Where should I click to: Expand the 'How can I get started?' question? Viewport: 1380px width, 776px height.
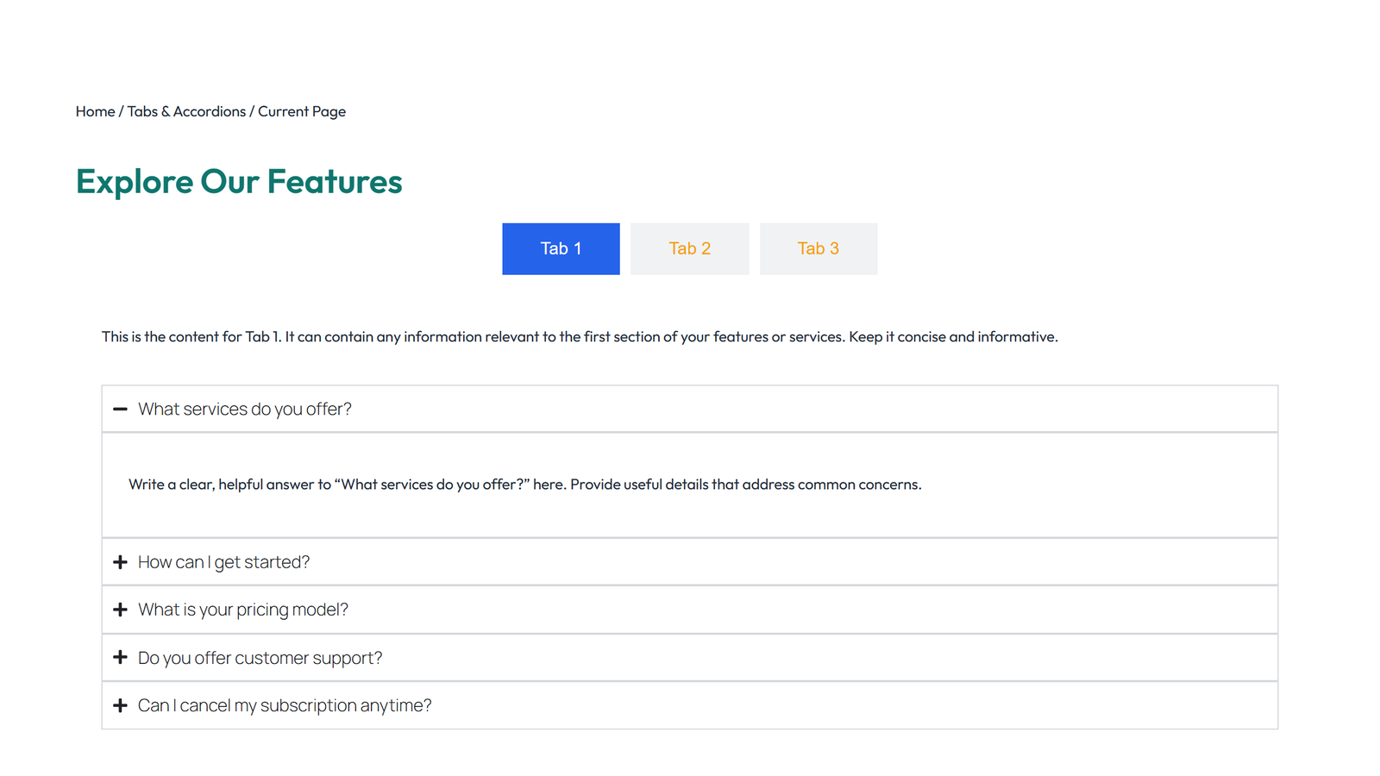(223, 562)
